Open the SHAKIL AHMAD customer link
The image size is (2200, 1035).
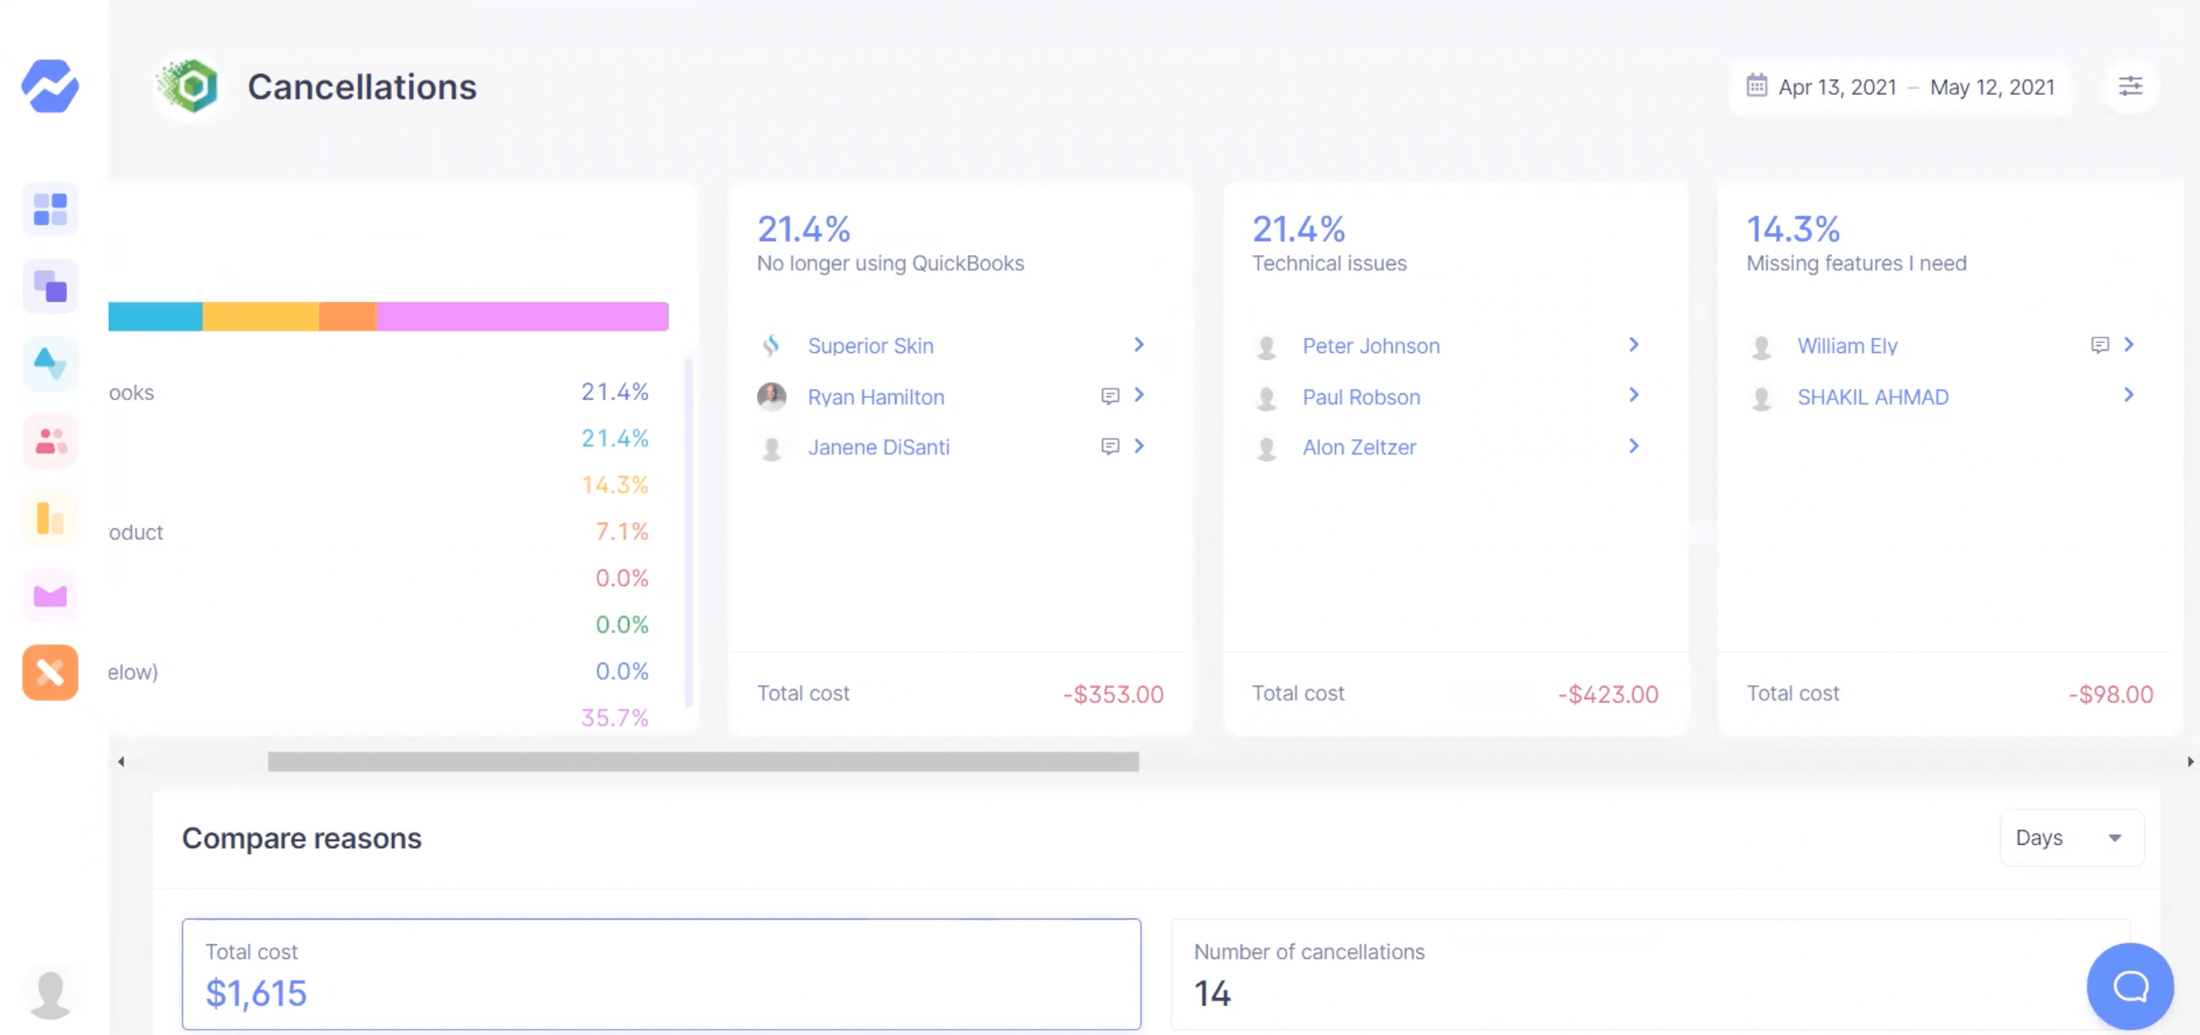point(1872,396)
